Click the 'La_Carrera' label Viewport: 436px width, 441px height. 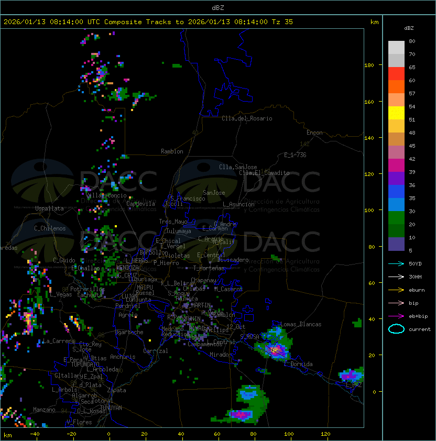[x=59, y=341]
